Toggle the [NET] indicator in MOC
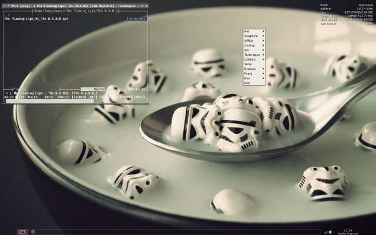Image resolution: width=376 pixels, height=235 pixels. pyautogui.click(x=93, y=97)
